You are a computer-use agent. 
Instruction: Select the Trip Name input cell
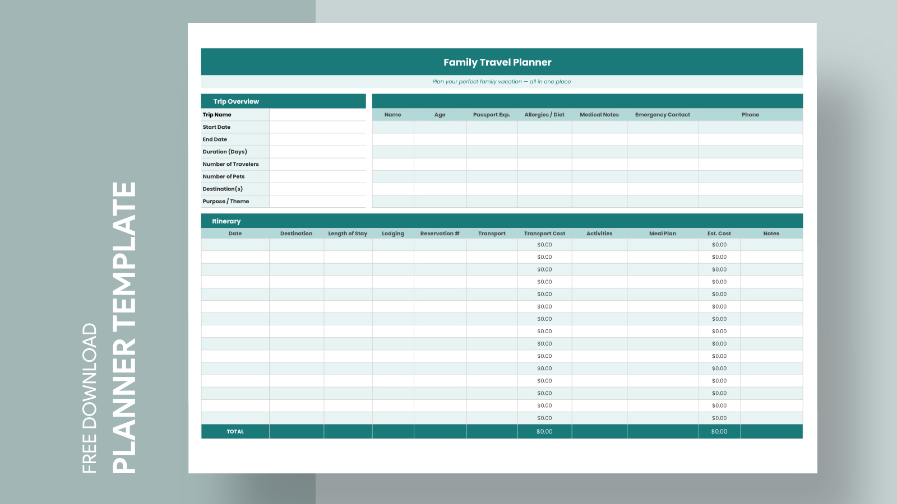tap(317, 115)
